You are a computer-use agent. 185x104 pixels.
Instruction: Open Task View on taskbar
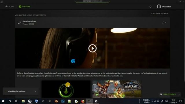16,101
